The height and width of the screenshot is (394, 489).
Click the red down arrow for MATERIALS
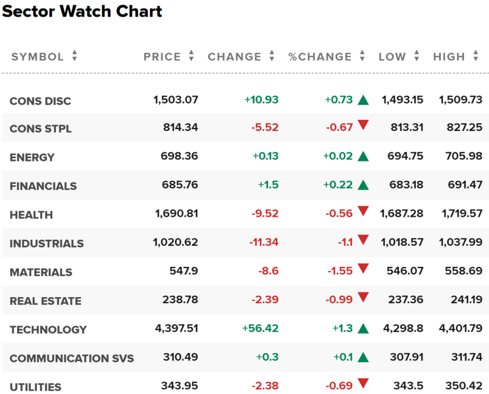(363, 269)
